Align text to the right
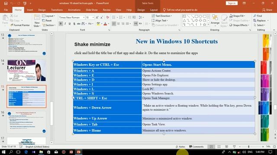The height and width of the screenshot is (155, 277). [x=123, y=24]
